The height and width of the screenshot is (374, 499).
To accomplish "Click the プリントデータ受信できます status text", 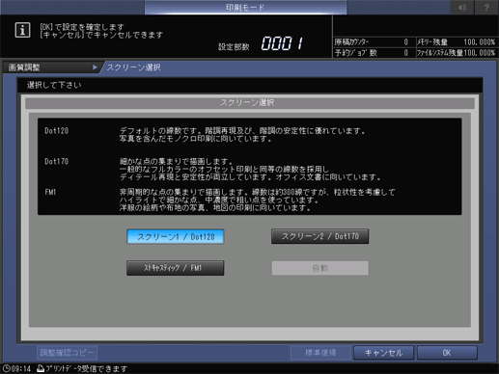I will click(x=87, y=368).
